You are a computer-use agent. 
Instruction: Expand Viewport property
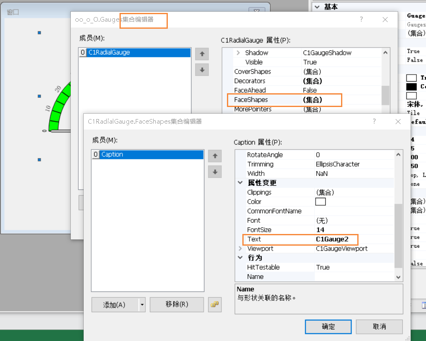click(x=240, y=248)
